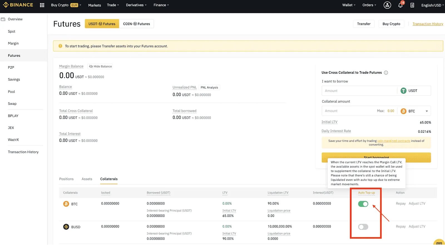Open Savings in sidebar
445x245 pixels.
coord(14,79)
